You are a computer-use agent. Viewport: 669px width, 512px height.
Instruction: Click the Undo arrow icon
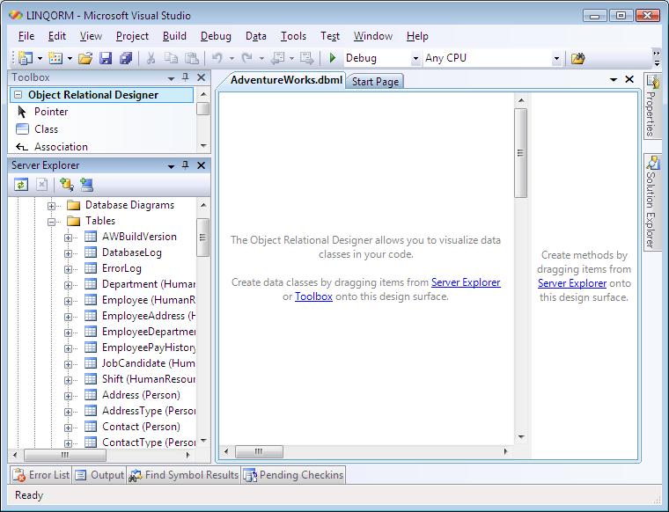pyautogui.click(x=217, y=58)
